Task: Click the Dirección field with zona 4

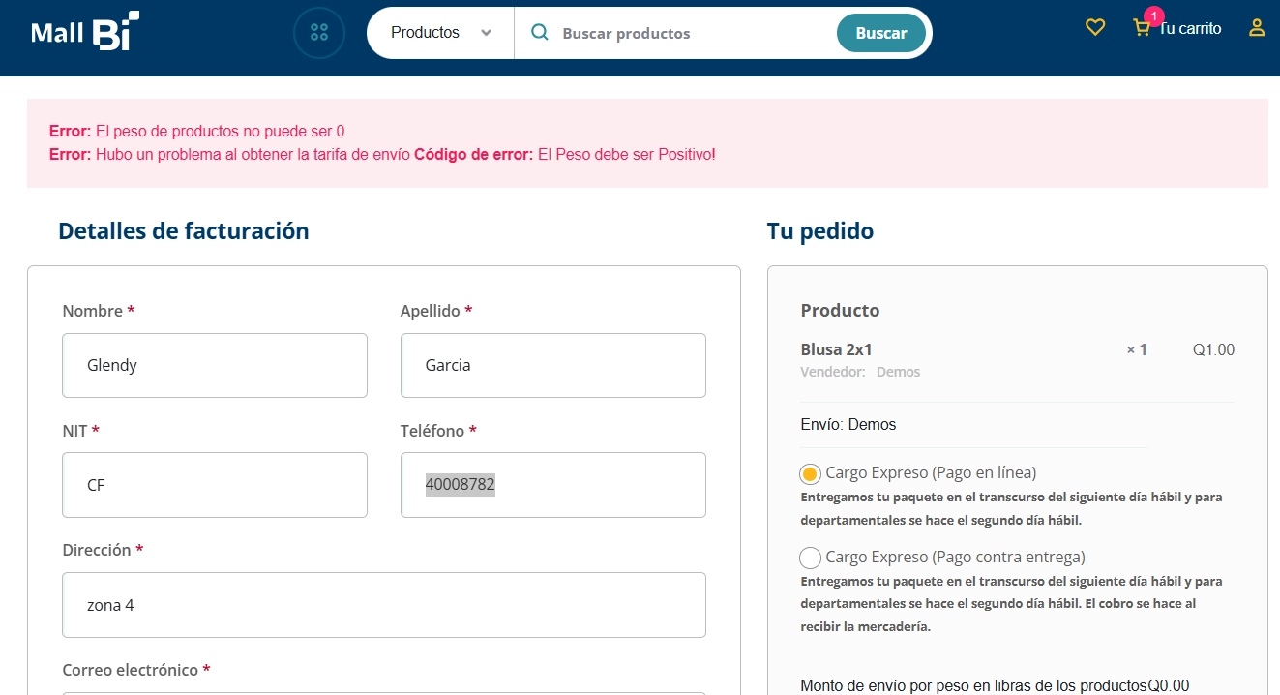Action: coord(384,605)
